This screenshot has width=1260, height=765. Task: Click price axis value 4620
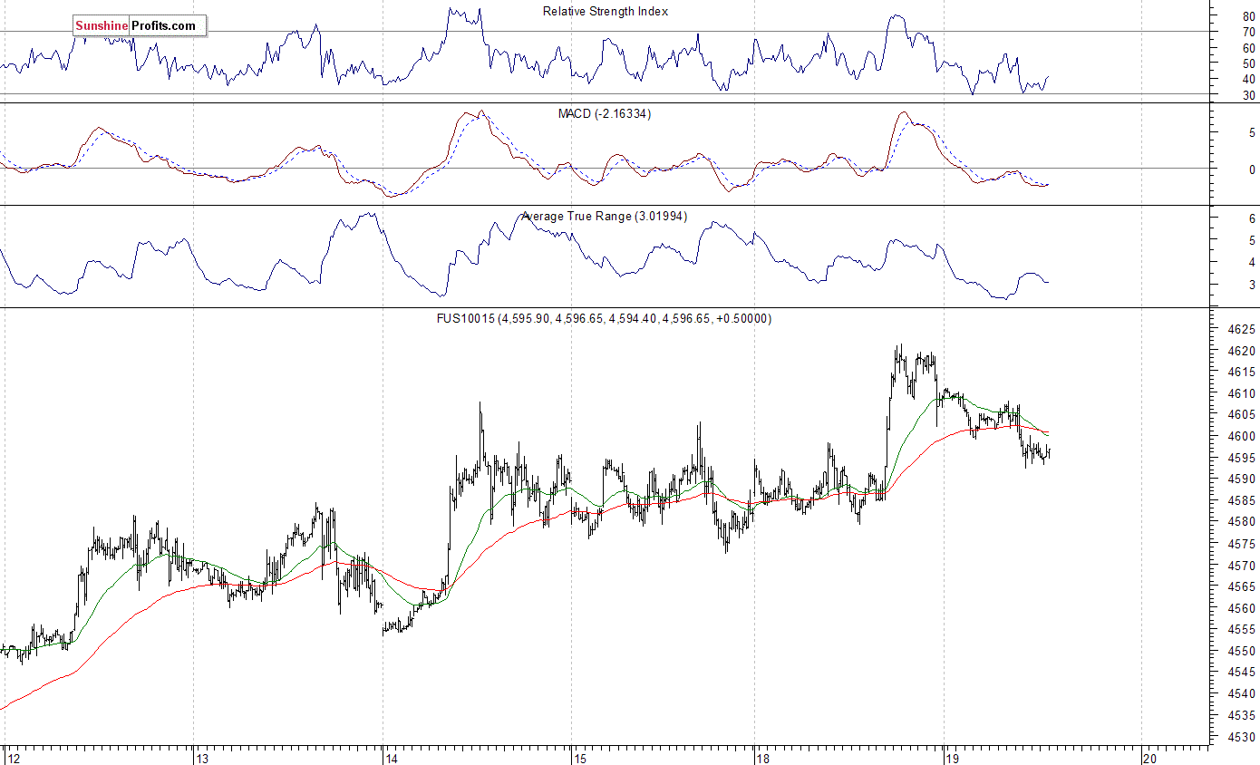tap(1241, 351)
